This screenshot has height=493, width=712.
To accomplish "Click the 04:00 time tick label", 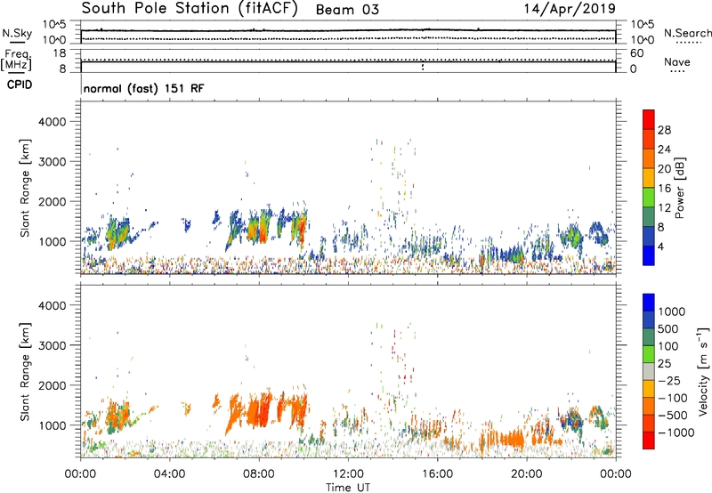I will pos(169,474).
